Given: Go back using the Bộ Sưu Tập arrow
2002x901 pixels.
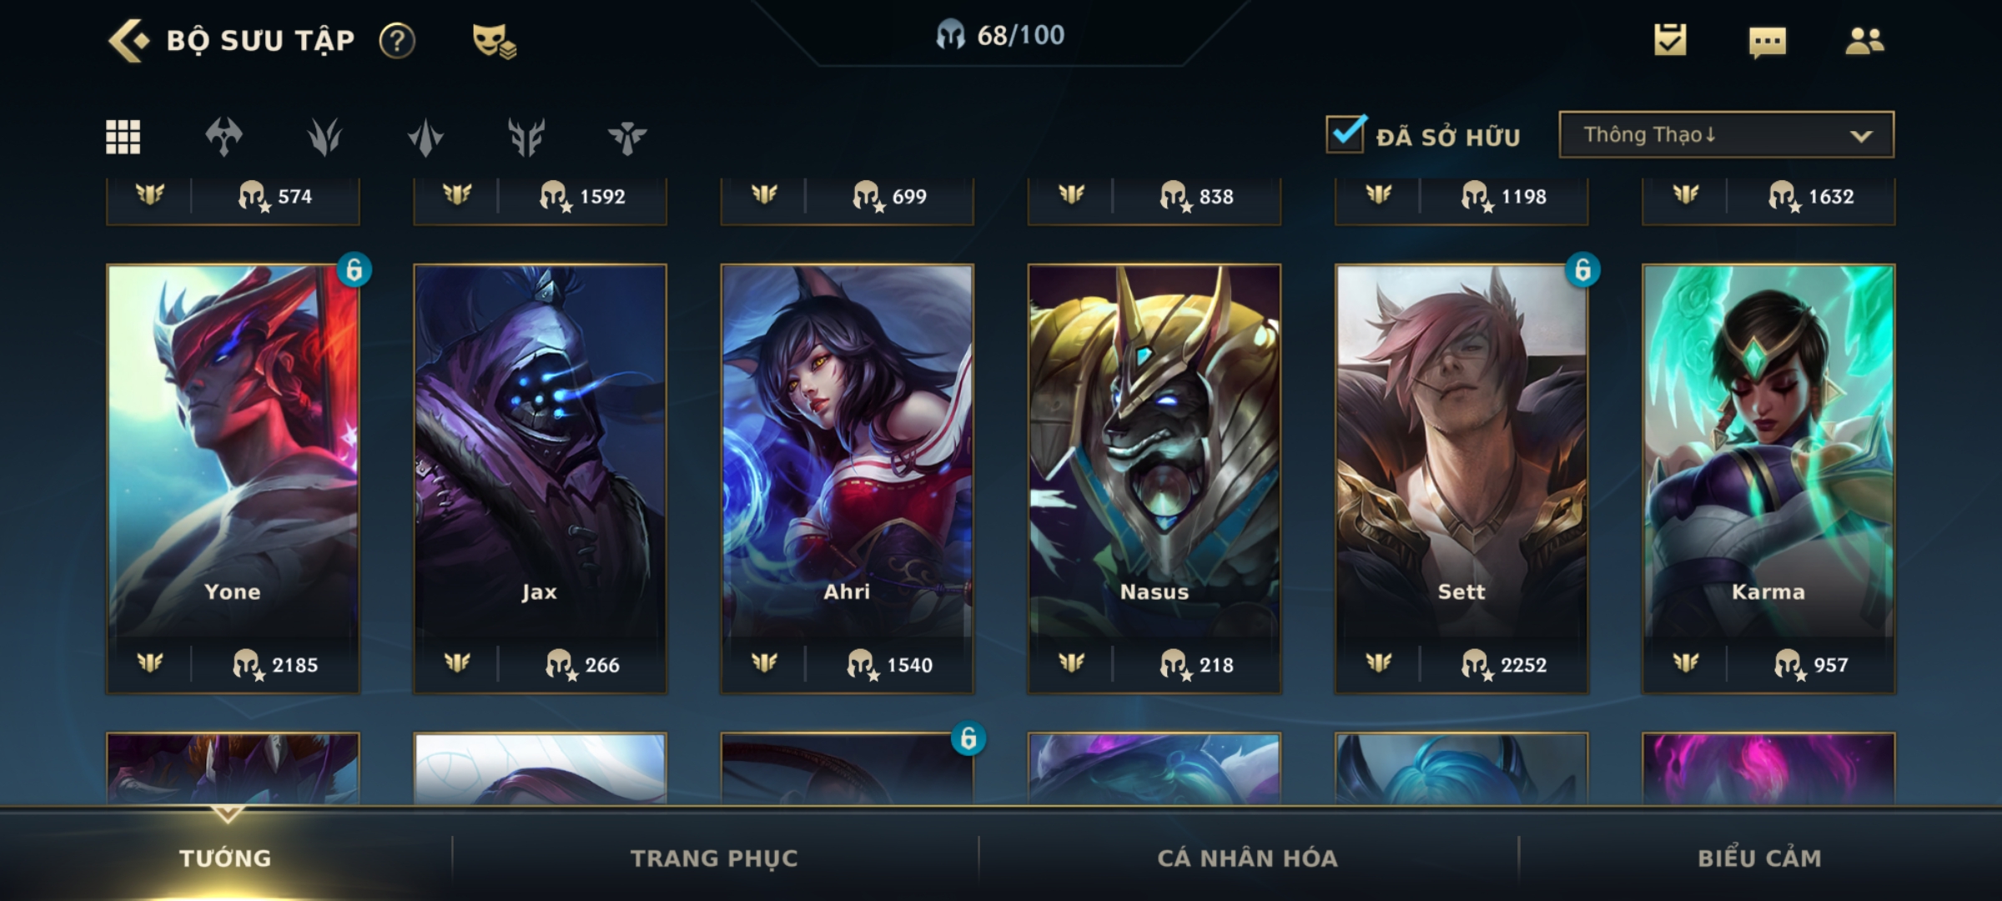Looking at the screenshot, I should click(x=128, y=40).
